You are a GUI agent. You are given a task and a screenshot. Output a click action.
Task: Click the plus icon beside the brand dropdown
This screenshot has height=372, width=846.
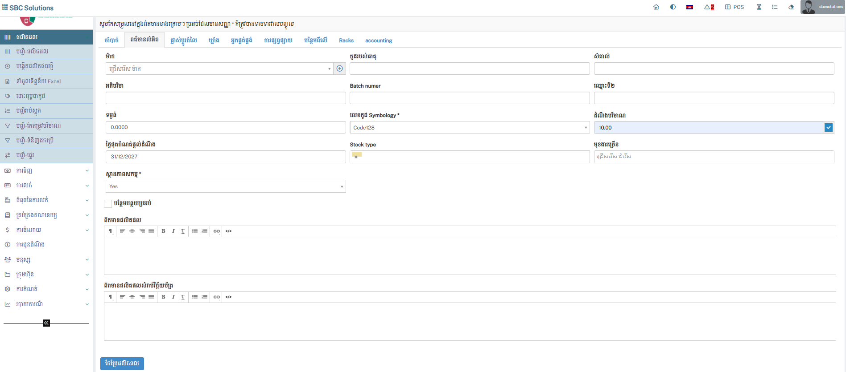pos(340,69)
